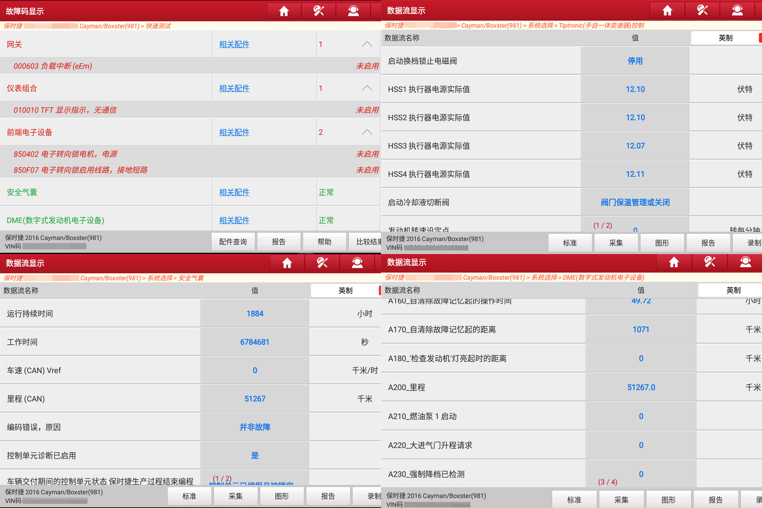
Task: Collapse the 网关 fault group chevron
Action: pos(366,44)
